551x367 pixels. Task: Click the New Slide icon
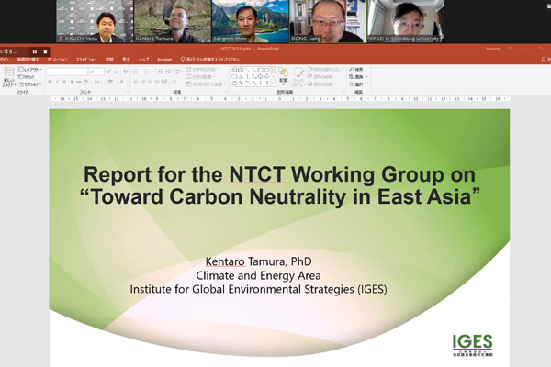pos(8,72)
